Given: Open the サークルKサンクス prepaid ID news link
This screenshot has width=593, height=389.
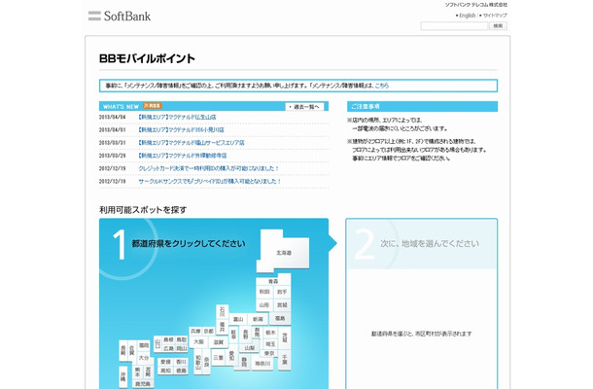Looking at the screenshot, I should click(x=210, y=181).
